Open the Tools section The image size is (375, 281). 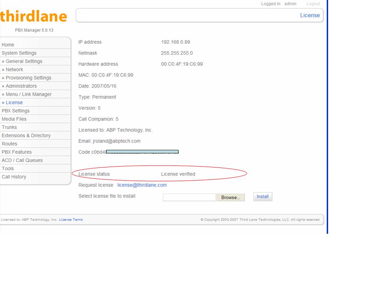tap(8, 169)
